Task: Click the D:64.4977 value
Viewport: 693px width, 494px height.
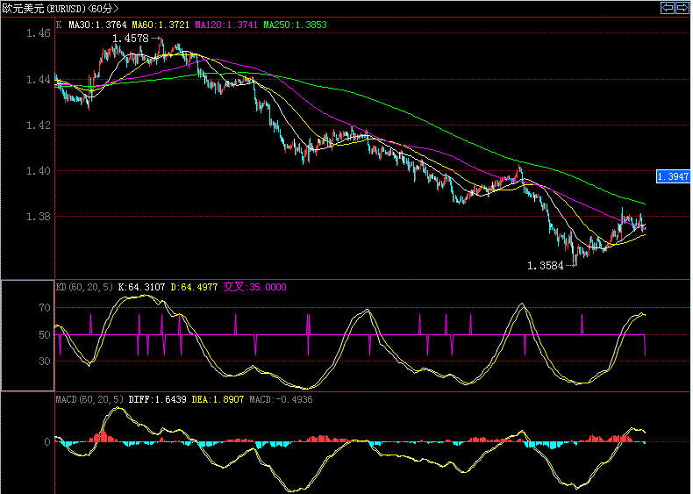Action: tap(194, 287)
